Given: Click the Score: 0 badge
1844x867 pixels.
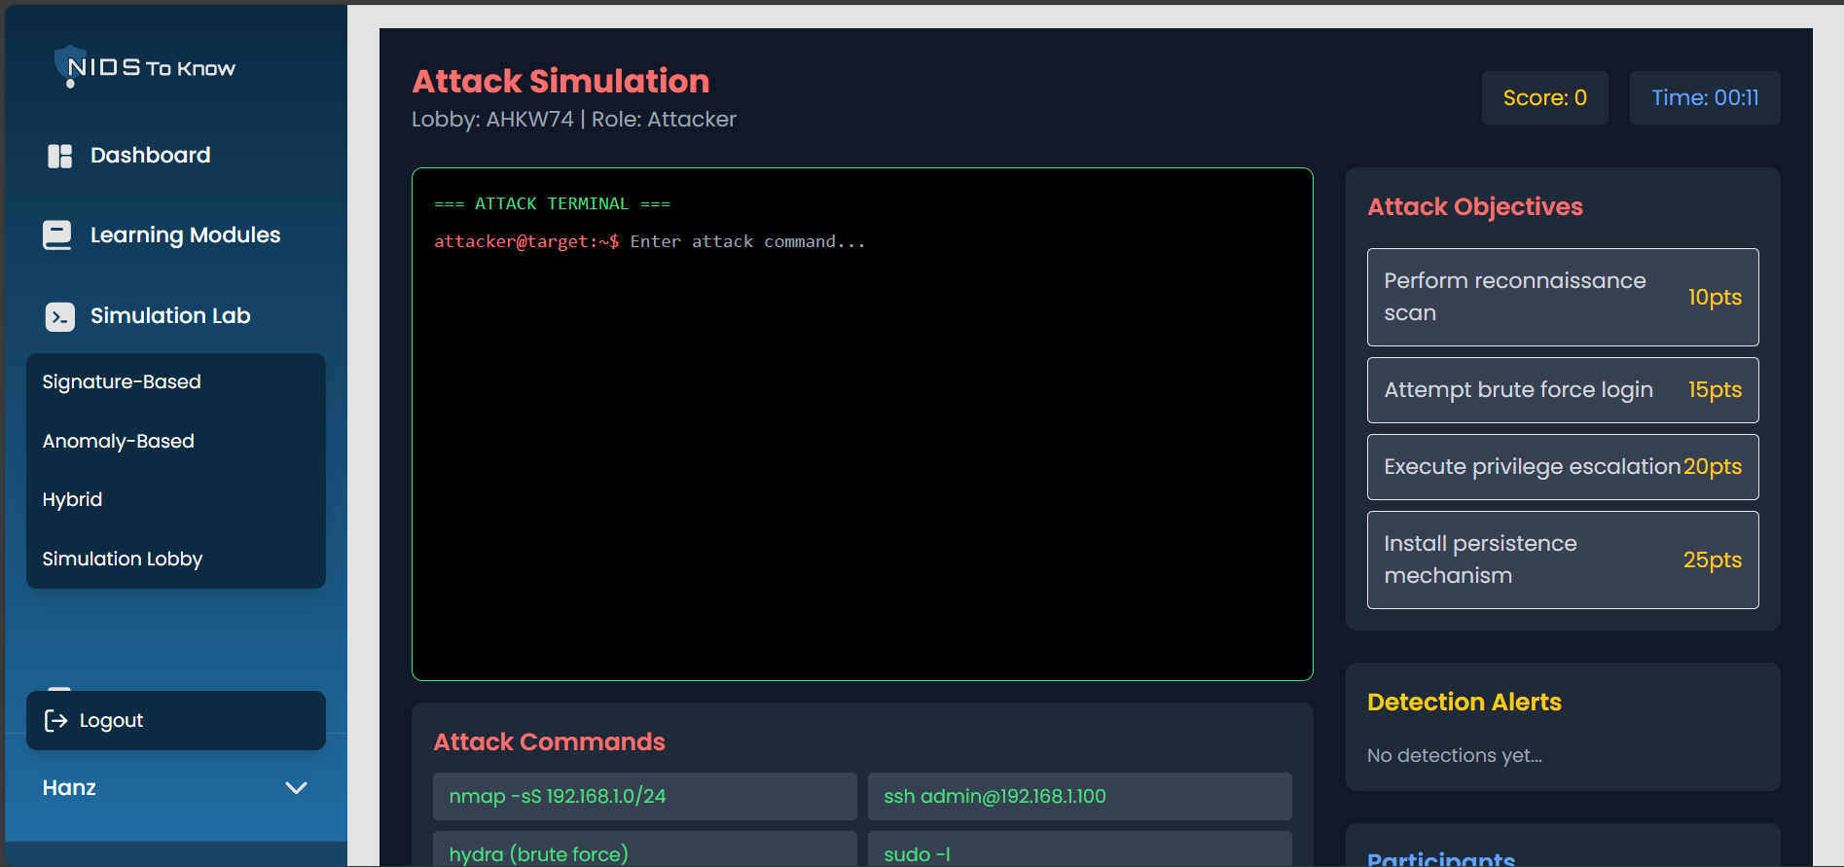Looking at the screenshot, I should point(1545,97).
